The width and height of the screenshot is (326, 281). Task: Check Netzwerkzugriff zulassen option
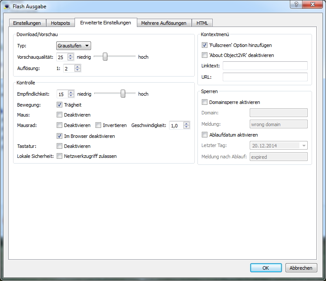point(60,156)
